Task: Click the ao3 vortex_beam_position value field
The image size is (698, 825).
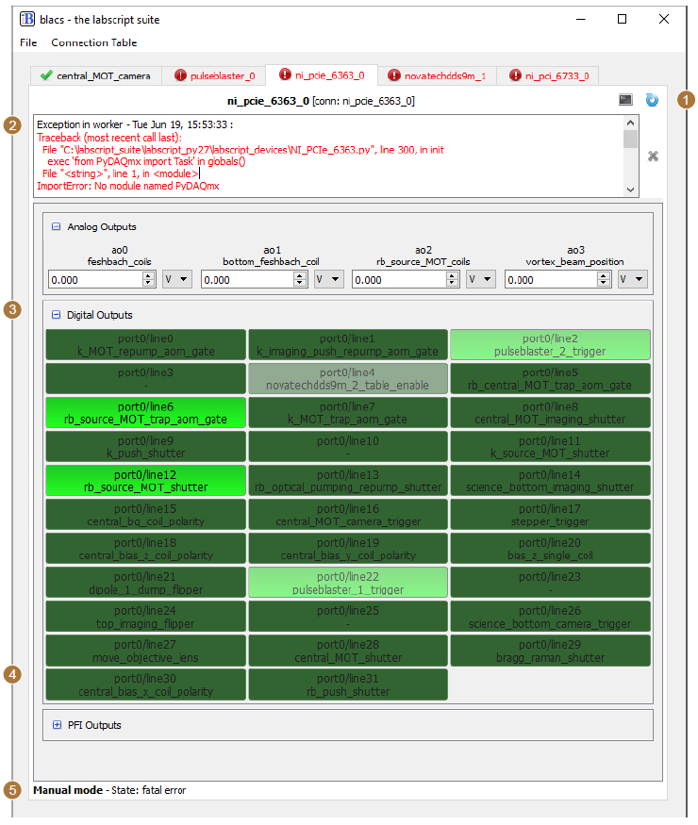Action: point(551,279)
